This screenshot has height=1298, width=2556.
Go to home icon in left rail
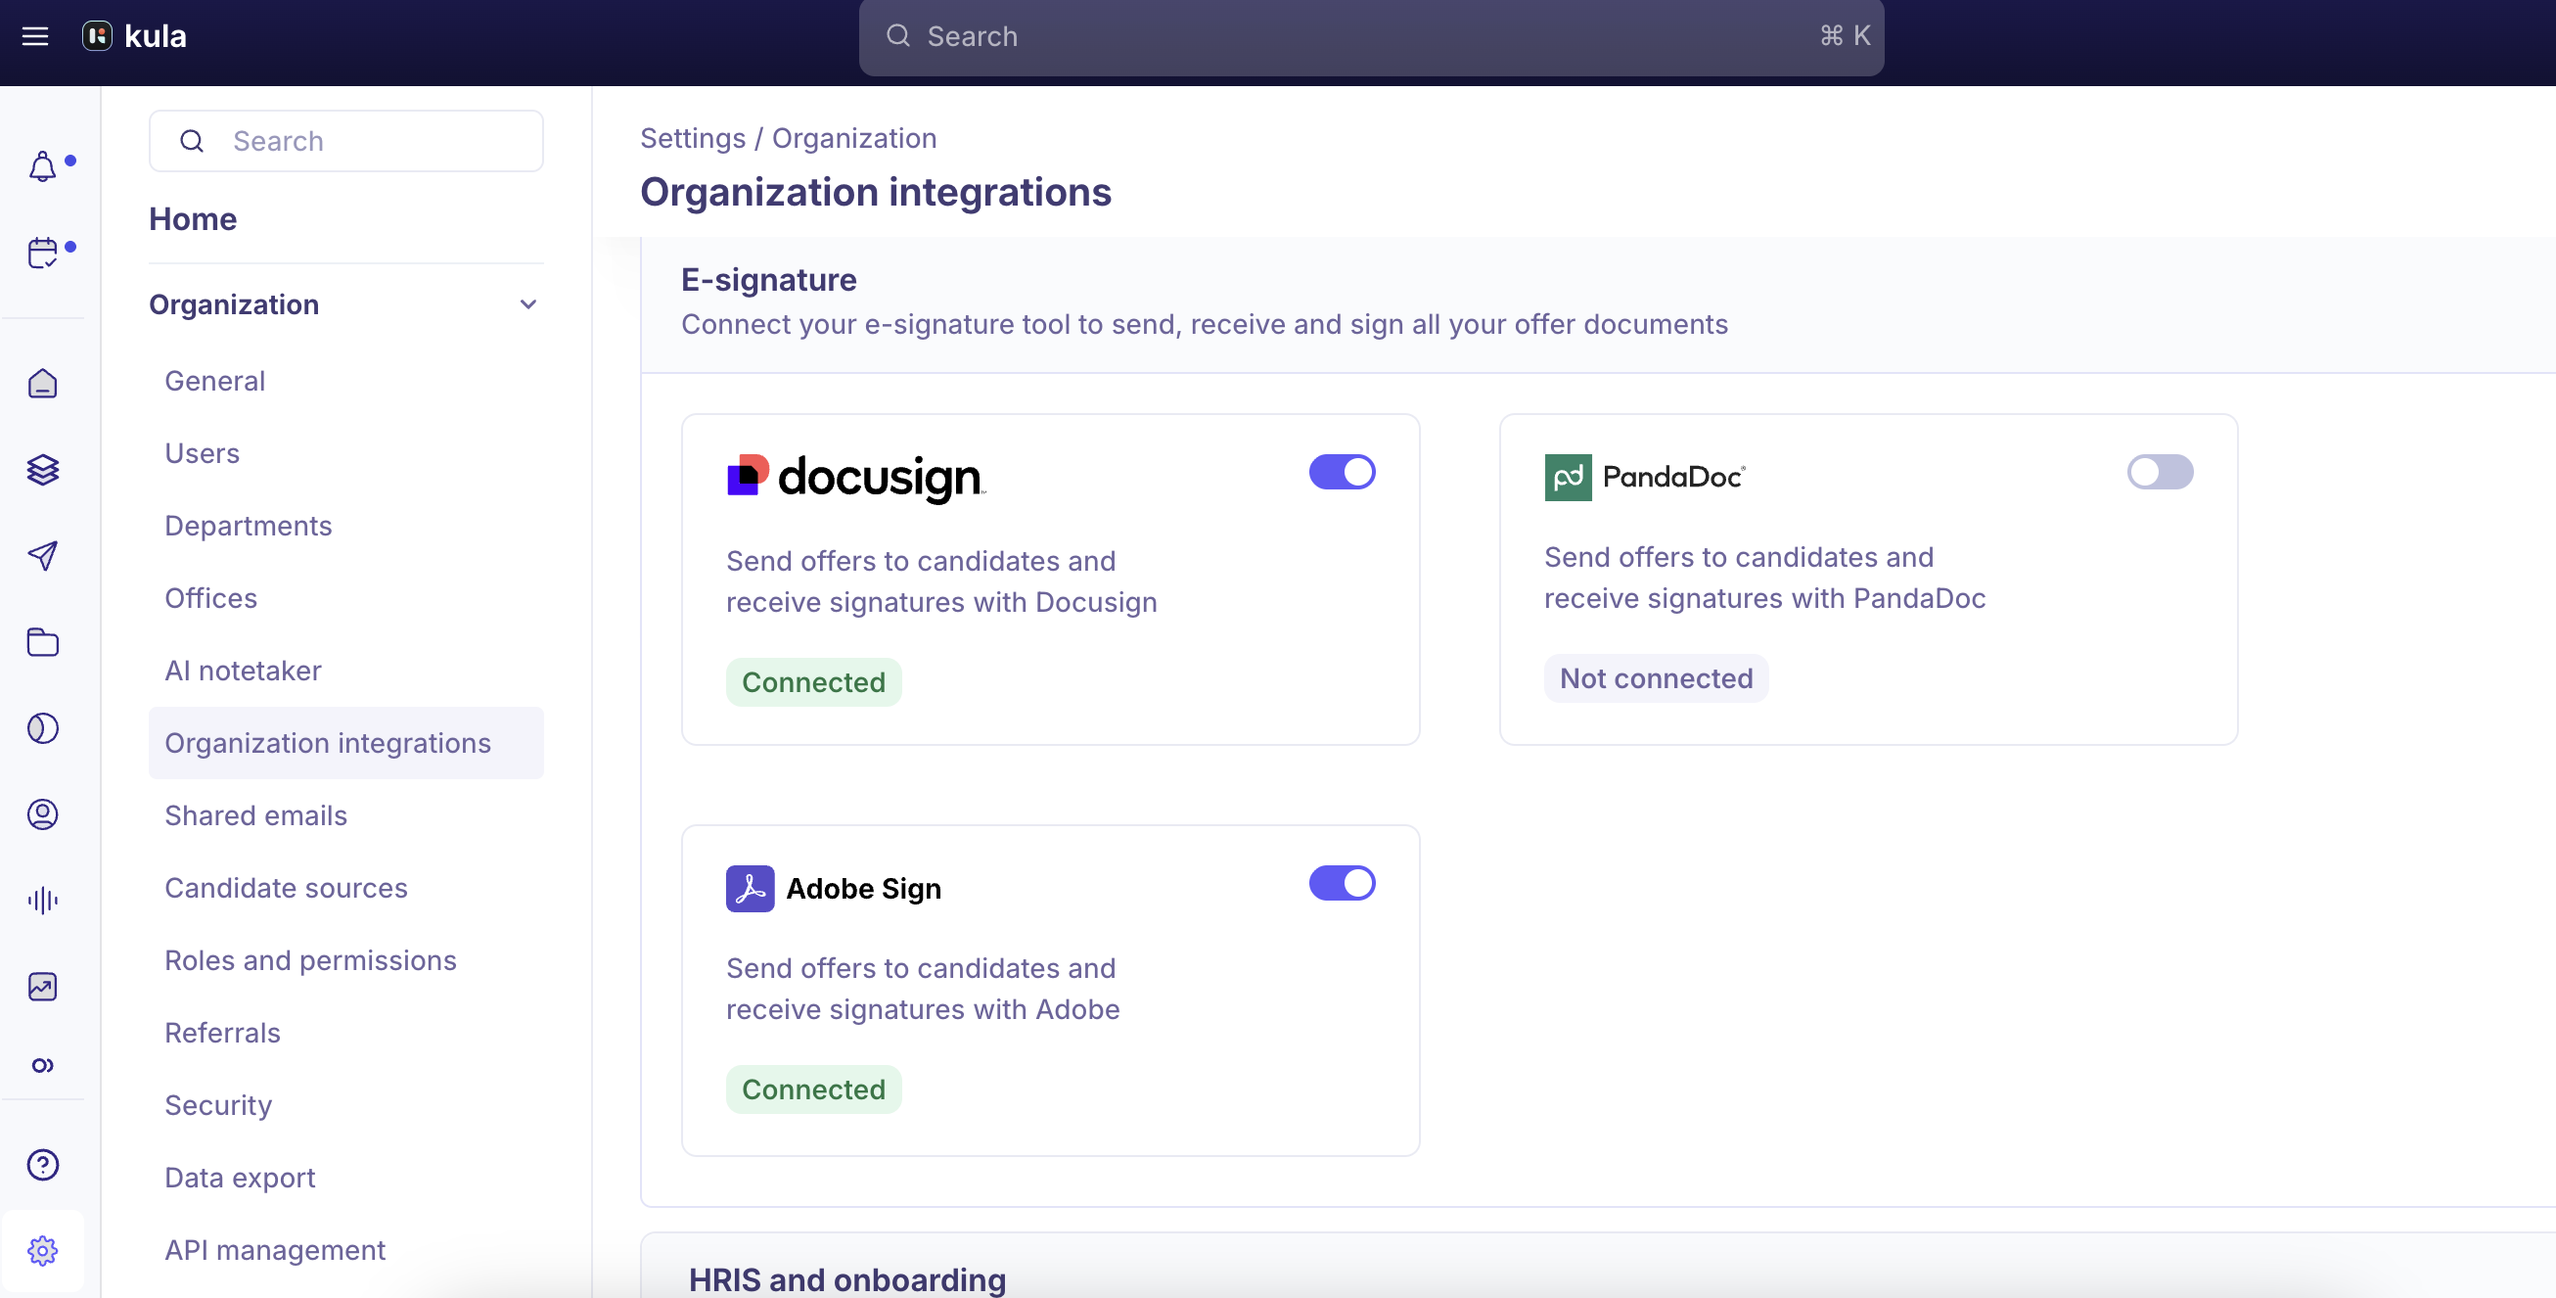(43, 383)
